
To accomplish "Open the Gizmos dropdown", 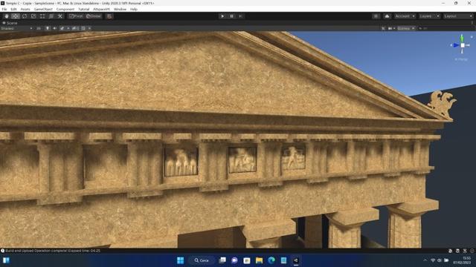I will (406, 28).
